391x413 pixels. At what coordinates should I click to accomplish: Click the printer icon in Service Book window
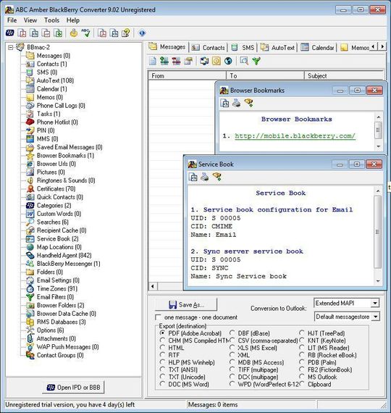coord(205,177)
